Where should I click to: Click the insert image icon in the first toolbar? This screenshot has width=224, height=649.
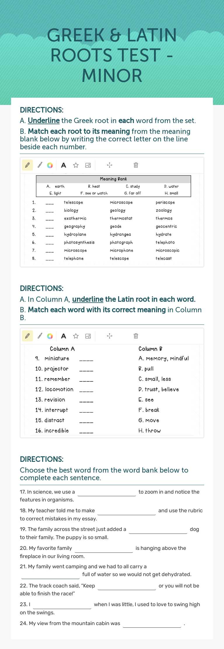(87, 165)
